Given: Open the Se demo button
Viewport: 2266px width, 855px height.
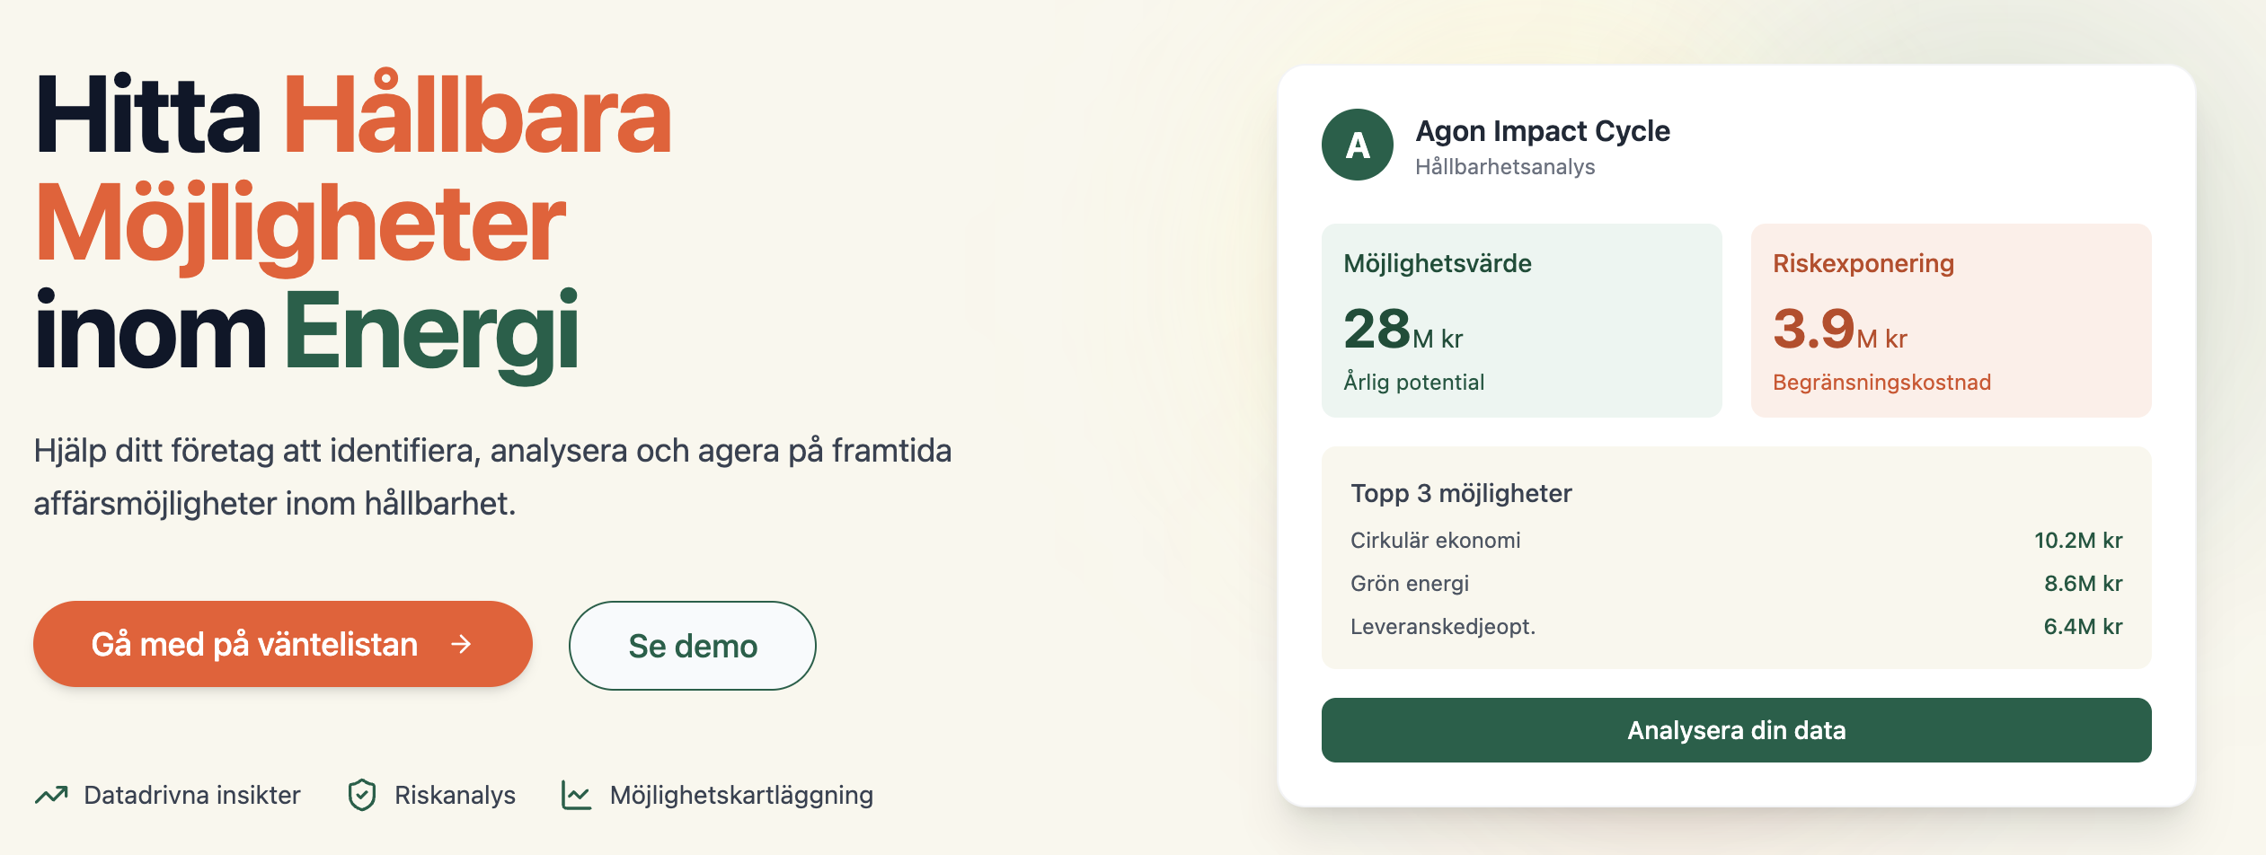Looking at the screenshot, I should pyautogui.click(x=692, y=646).
